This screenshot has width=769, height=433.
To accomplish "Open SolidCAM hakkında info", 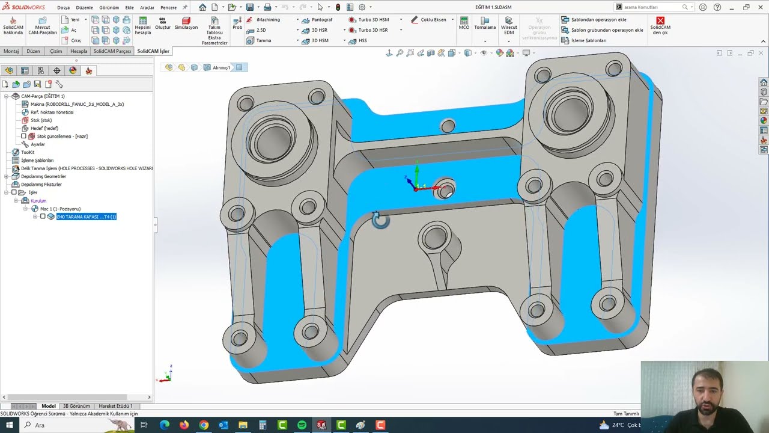I will click(13, 27).
